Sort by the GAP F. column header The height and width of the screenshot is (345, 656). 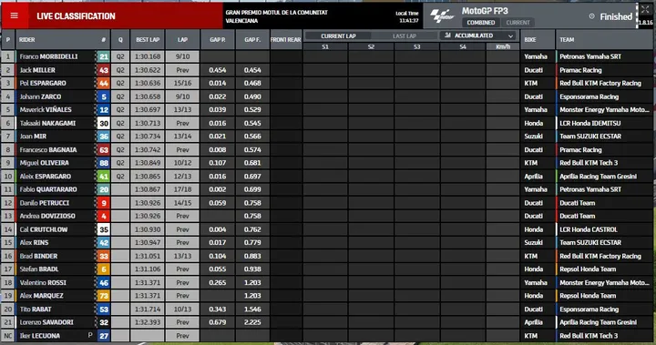[x=252, y=40]
